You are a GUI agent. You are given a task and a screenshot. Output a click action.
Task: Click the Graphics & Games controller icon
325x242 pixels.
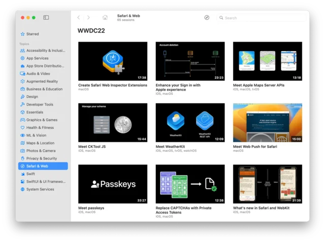[22, 120]
